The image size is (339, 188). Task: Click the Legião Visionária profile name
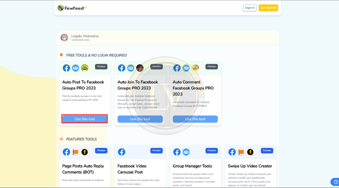[x=85, y=36]
